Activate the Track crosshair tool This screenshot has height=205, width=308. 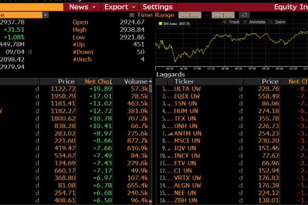pos(231,22)
